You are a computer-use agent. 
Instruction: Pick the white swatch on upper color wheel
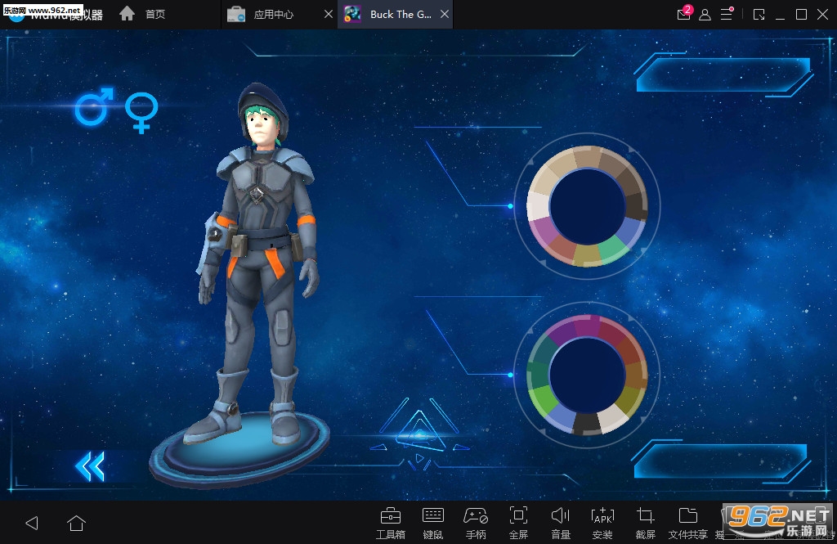[x=539, y=205]
